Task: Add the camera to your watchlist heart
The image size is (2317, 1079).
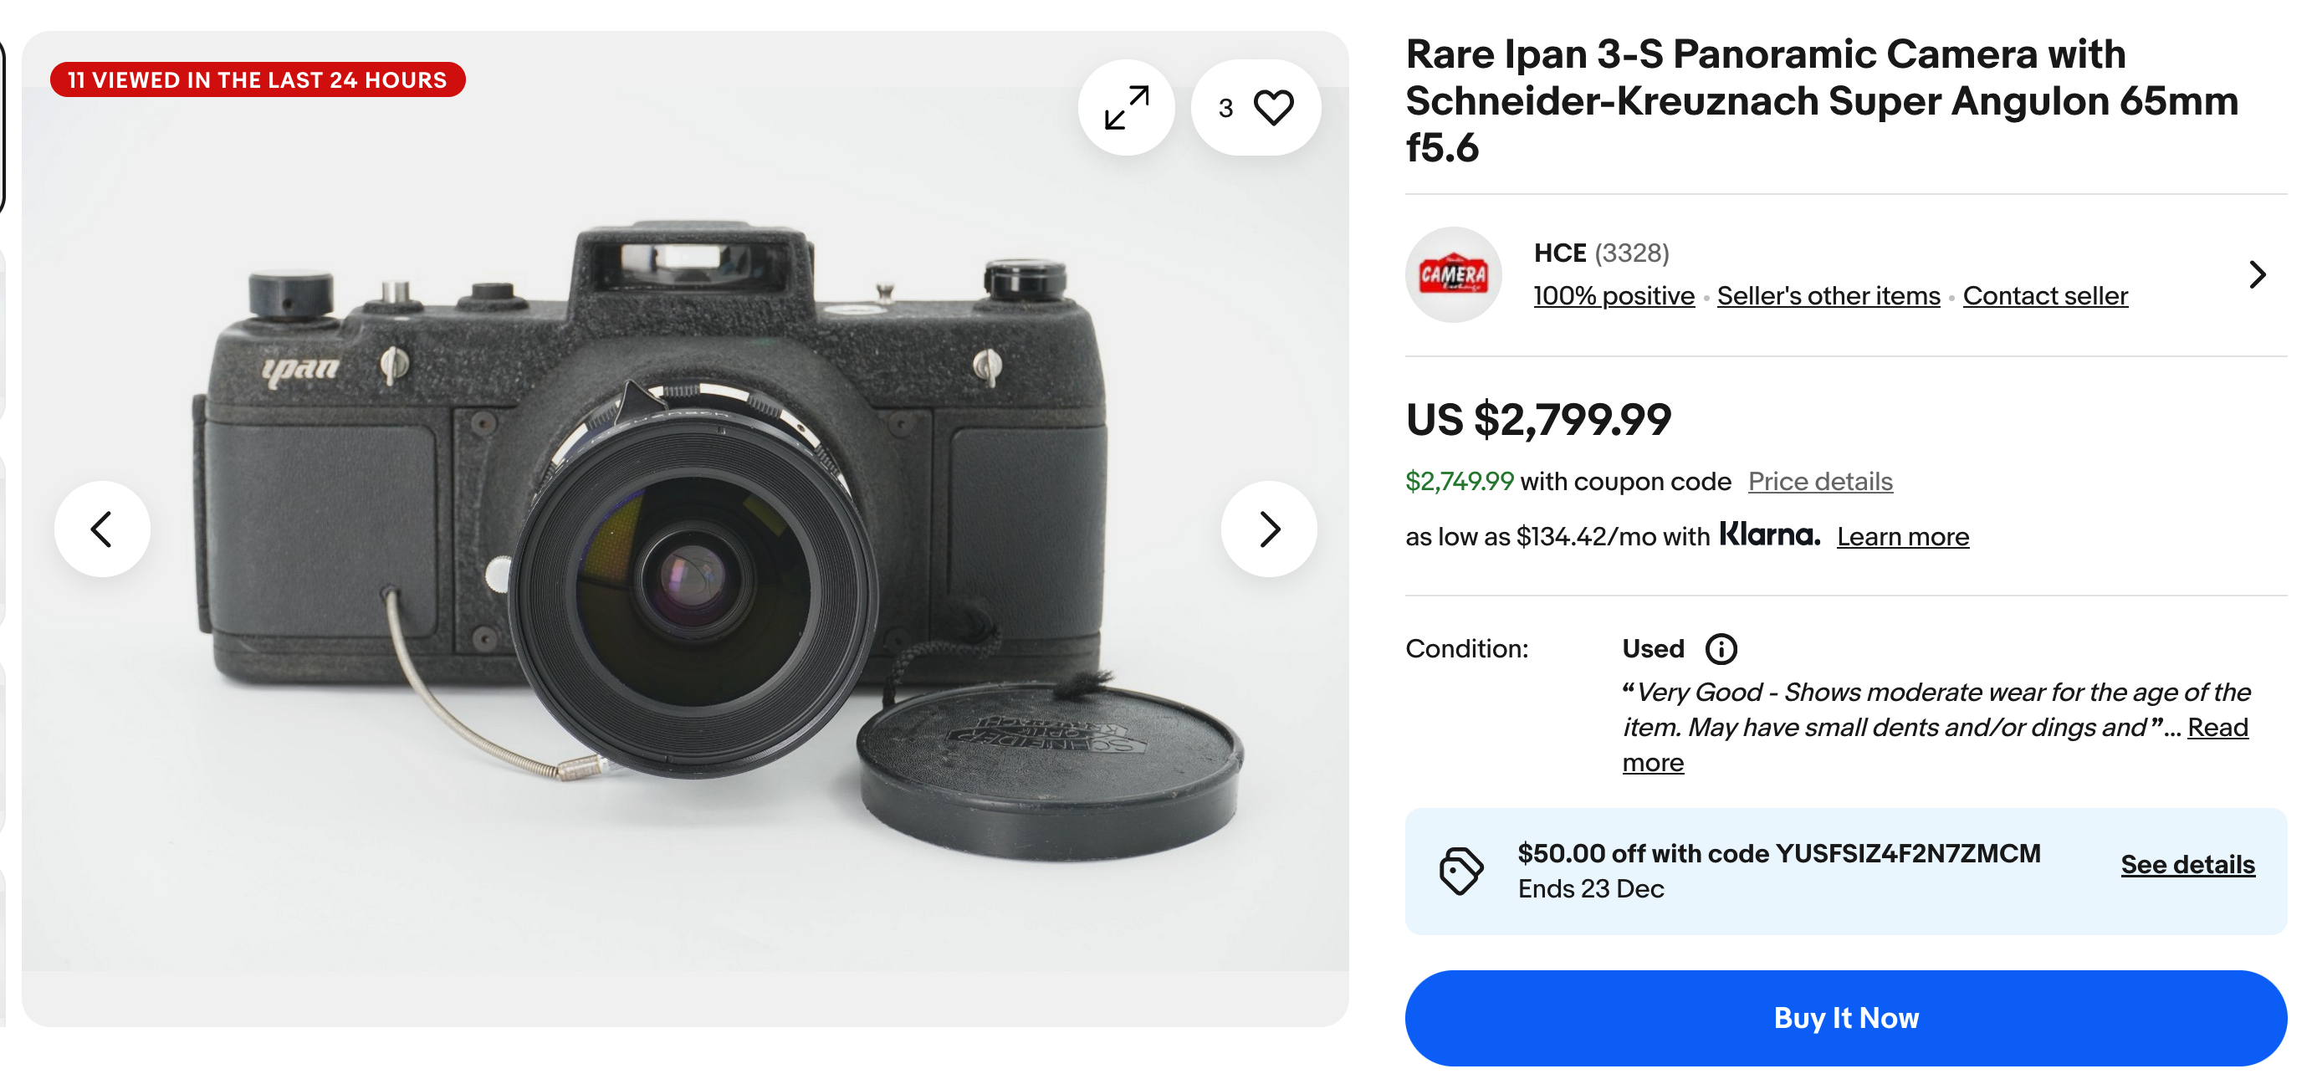Action: [1275, 107]
